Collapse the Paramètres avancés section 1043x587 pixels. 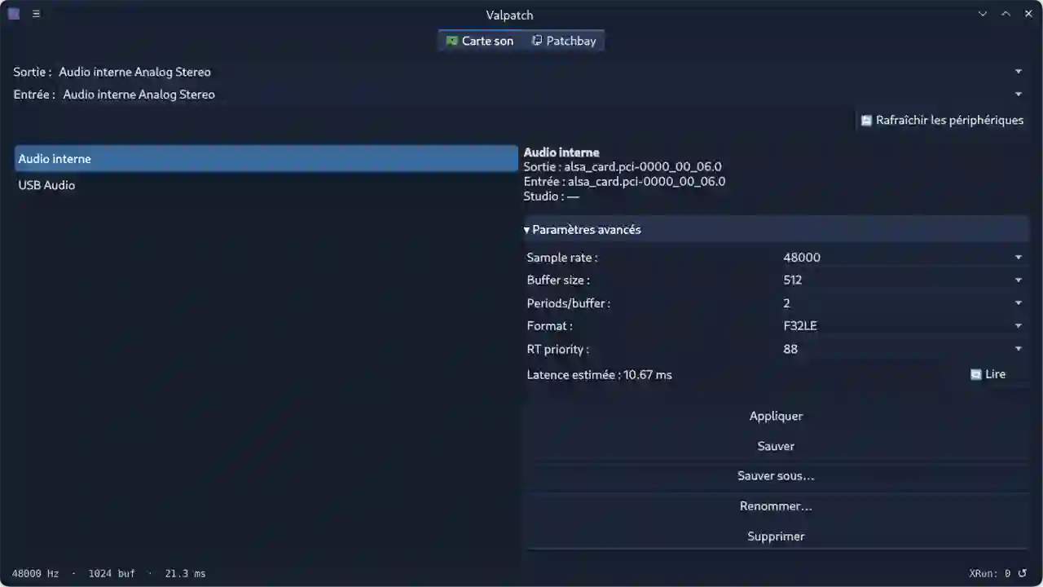point(777,230)
